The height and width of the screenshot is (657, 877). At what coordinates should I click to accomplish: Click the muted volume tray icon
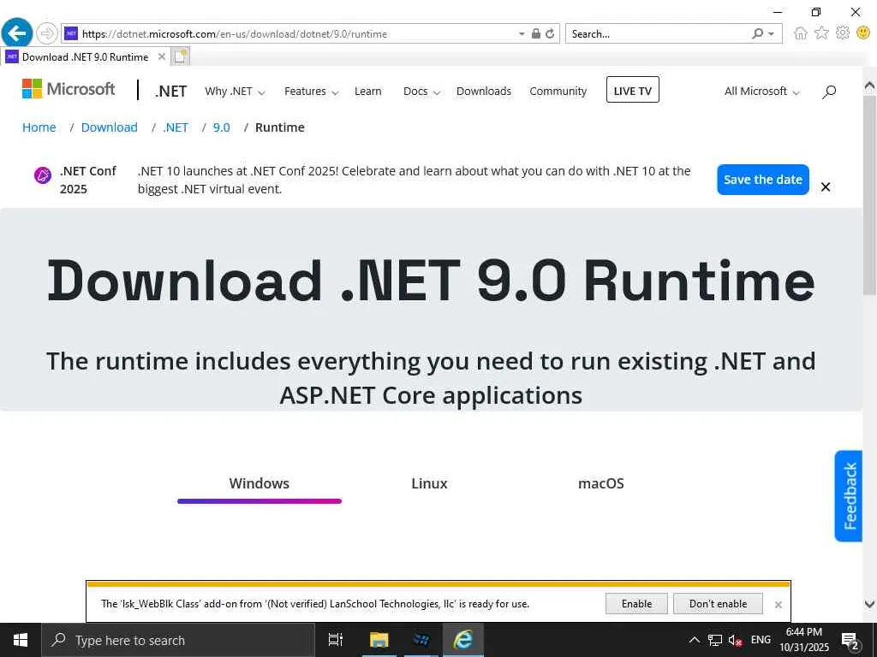point(734,641)
